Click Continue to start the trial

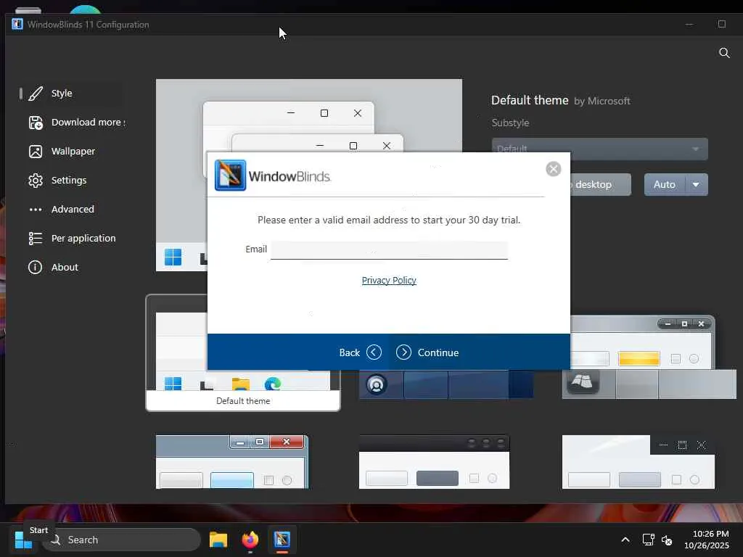tap(427, 352)
